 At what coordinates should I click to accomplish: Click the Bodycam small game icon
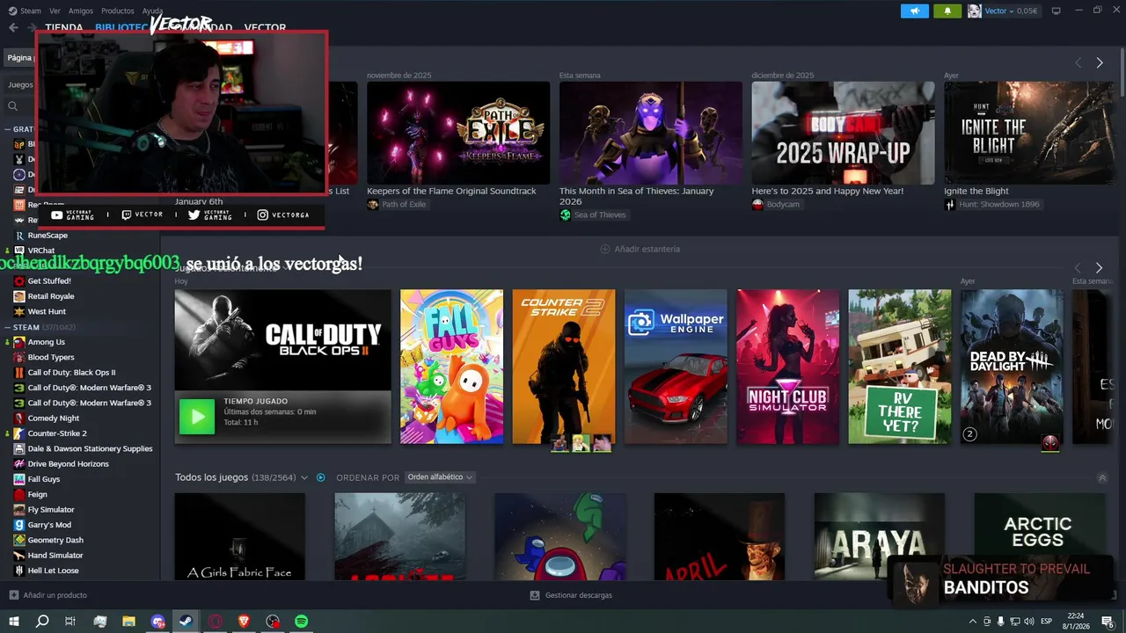[x=757, y=204]
